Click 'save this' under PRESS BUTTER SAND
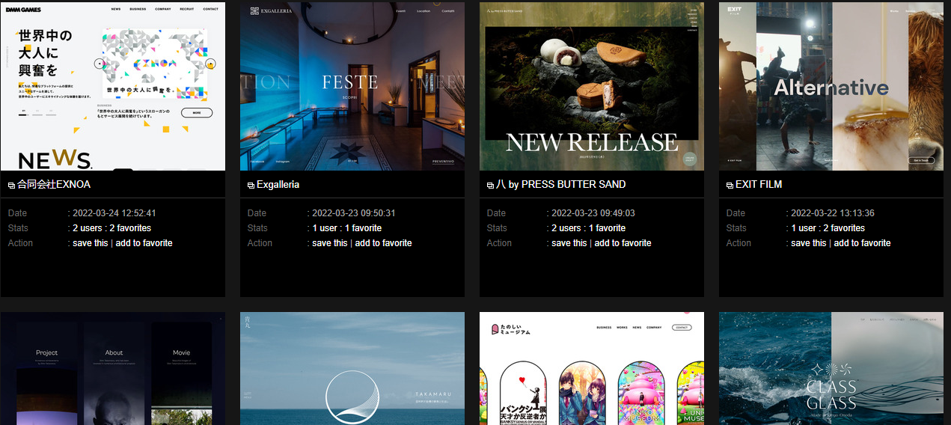This screenshot has height=425, width=951. tap(569, 243)
